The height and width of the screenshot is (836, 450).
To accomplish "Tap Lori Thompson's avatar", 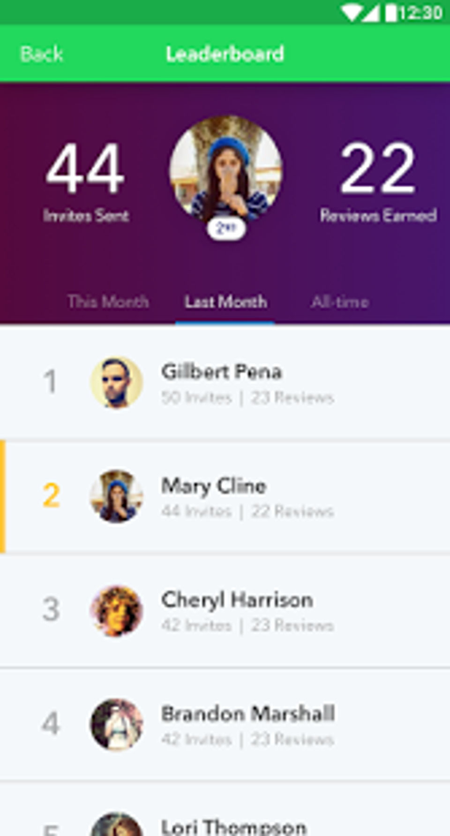I will [116, 824].
